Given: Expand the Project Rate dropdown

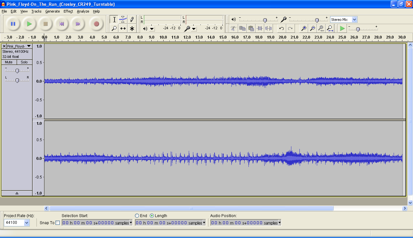Looking at the screenshot, I should click(26, 223).
